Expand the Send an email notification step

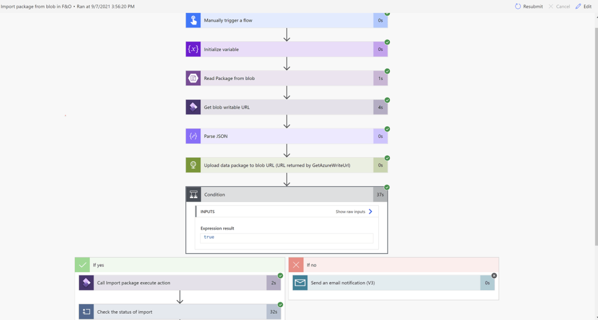(392, 283)
